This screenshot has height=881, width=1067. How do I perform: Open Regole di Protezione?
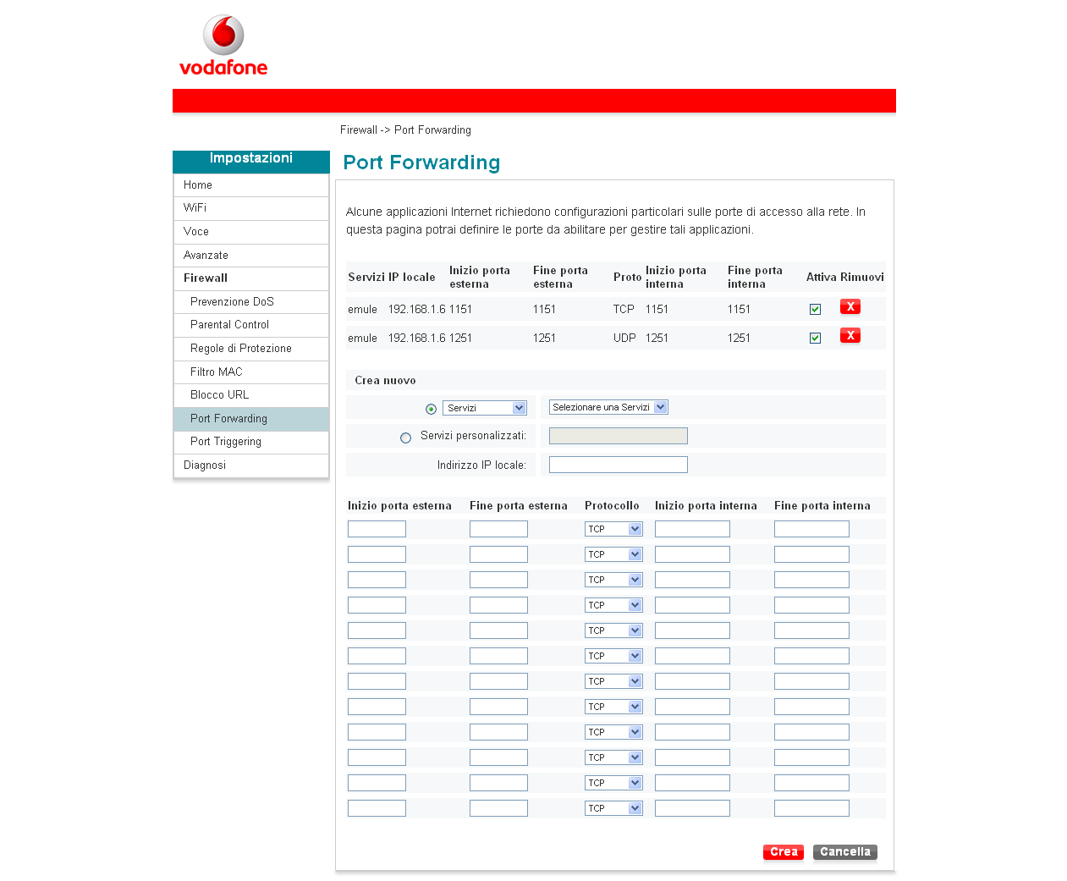pyautogui.click(x=251, y=349)
